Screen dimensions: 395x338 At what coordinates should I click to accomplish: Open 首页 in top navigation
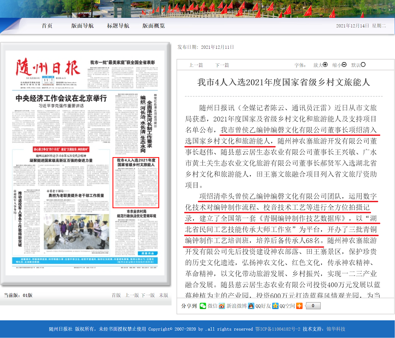tap(47, 26)
